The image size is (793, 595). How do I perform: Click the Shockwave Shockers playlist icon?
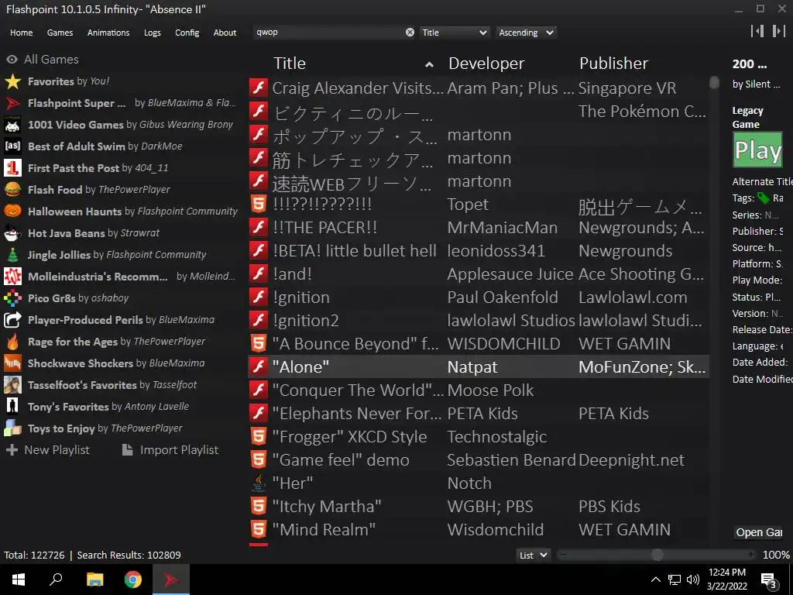(12, 363)
